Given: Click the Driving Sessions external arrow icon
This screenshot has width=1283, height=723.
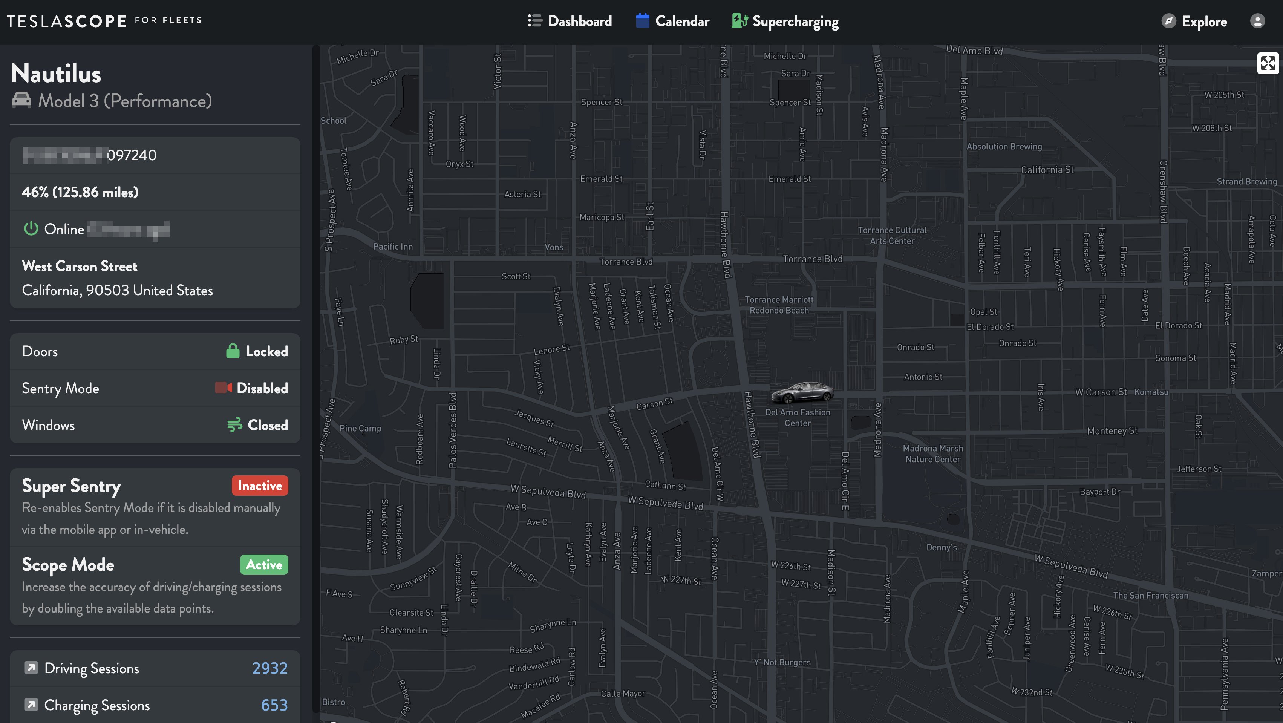Looking at the screenshot, I should (31, 668).
